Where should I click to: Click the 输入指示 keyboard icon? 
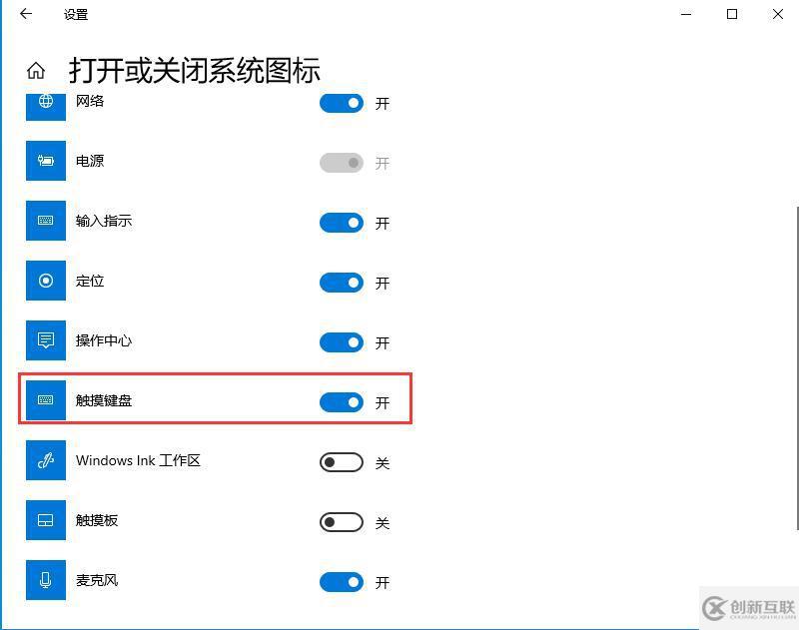click(46, 221)
